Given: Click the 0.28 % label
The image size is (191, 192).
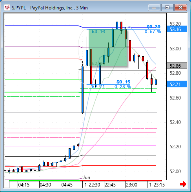Looking at the screenshot, I should [x=122, y=87].
